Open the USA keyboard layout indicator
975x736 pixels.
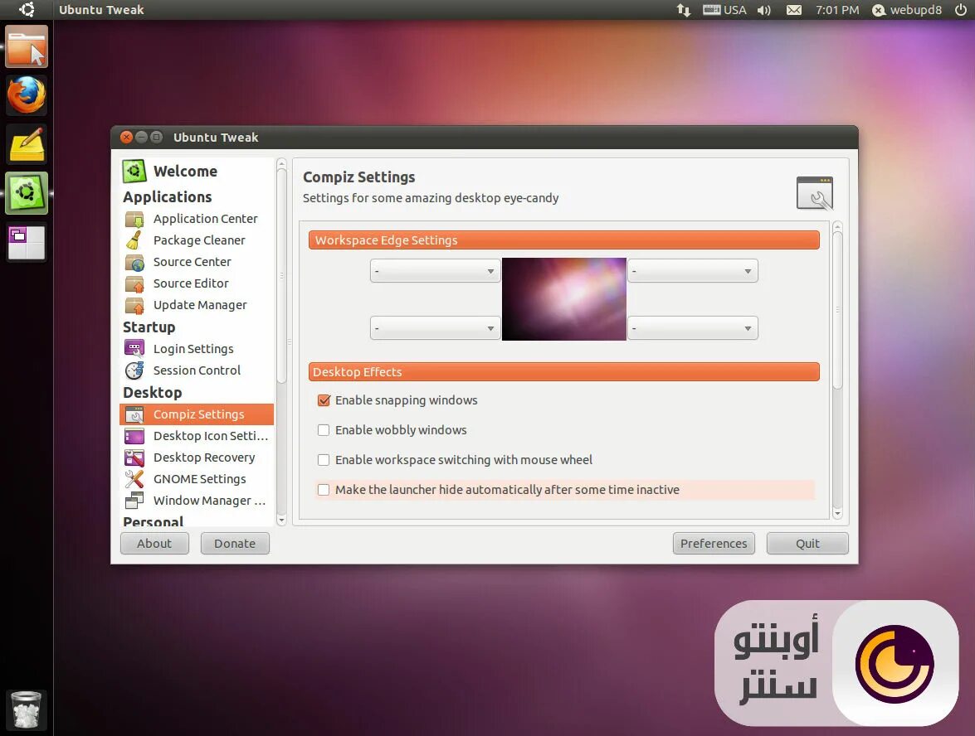click(x=724, y=10)
